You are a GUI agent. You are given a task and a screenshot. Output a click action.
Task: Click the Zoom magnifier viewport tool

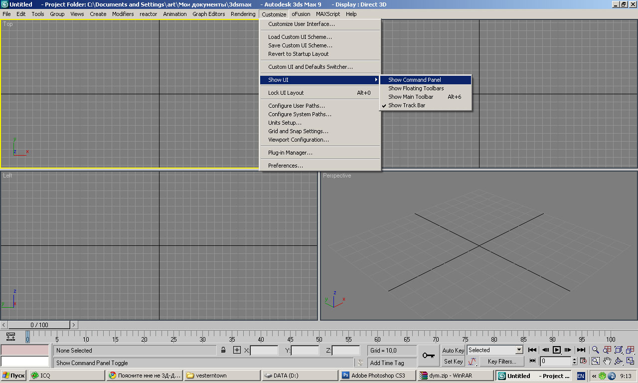tap(595, 350)
